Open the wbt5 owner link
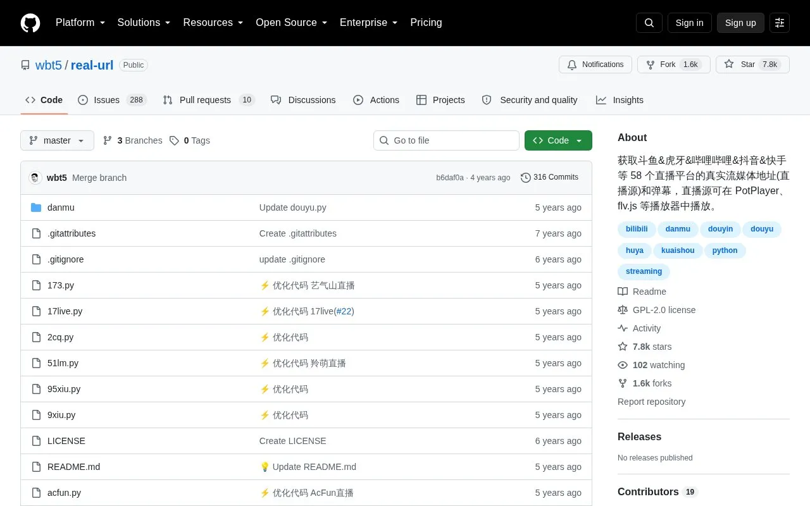The height and width of the screenshot is (506, 810). (49, 65)
